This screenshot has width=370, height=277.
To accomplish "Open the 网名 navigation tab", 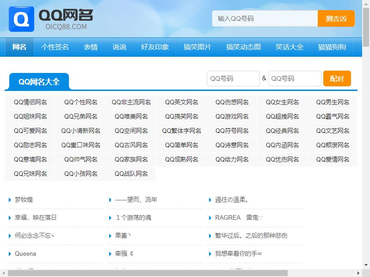I will [x=19, y=47].
